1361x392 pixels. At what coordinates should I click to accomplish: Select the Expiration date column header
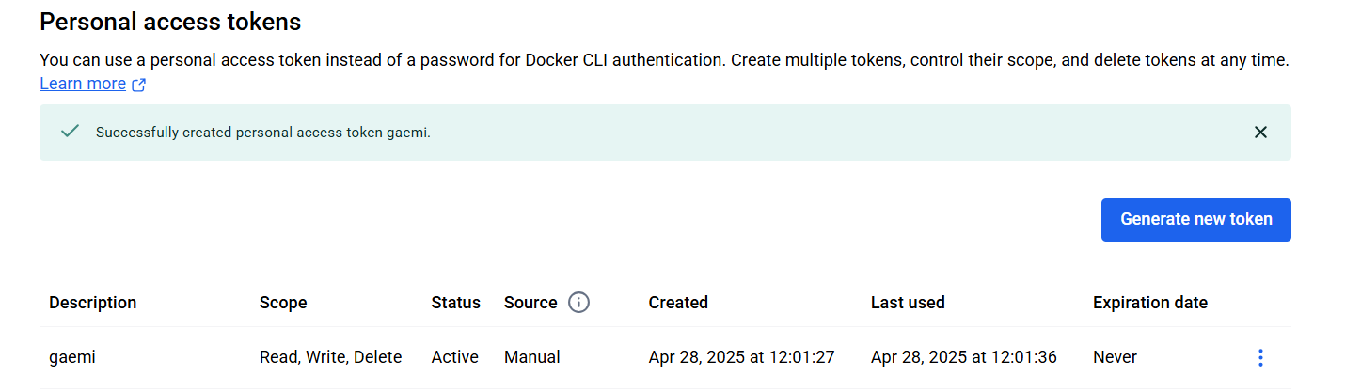tap(1150, 303)
